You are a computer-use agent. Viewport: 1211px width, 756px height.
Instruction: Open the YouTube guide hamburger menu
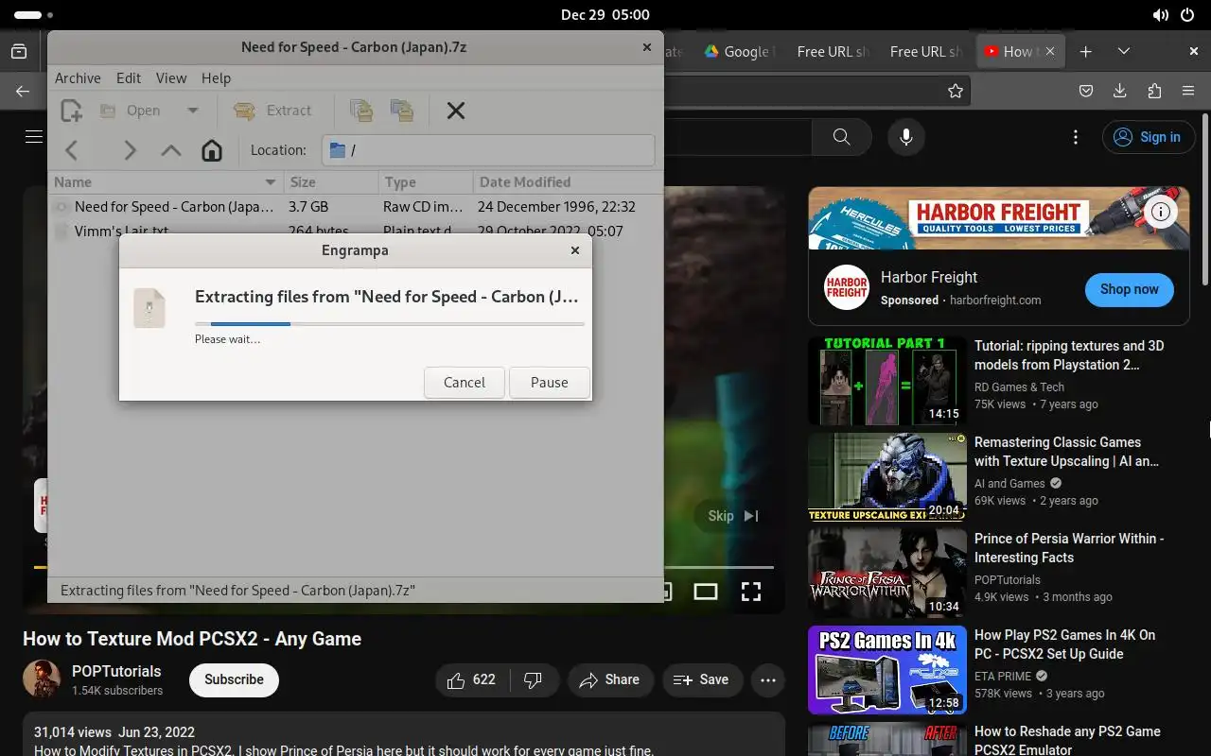tap(34, 137)
